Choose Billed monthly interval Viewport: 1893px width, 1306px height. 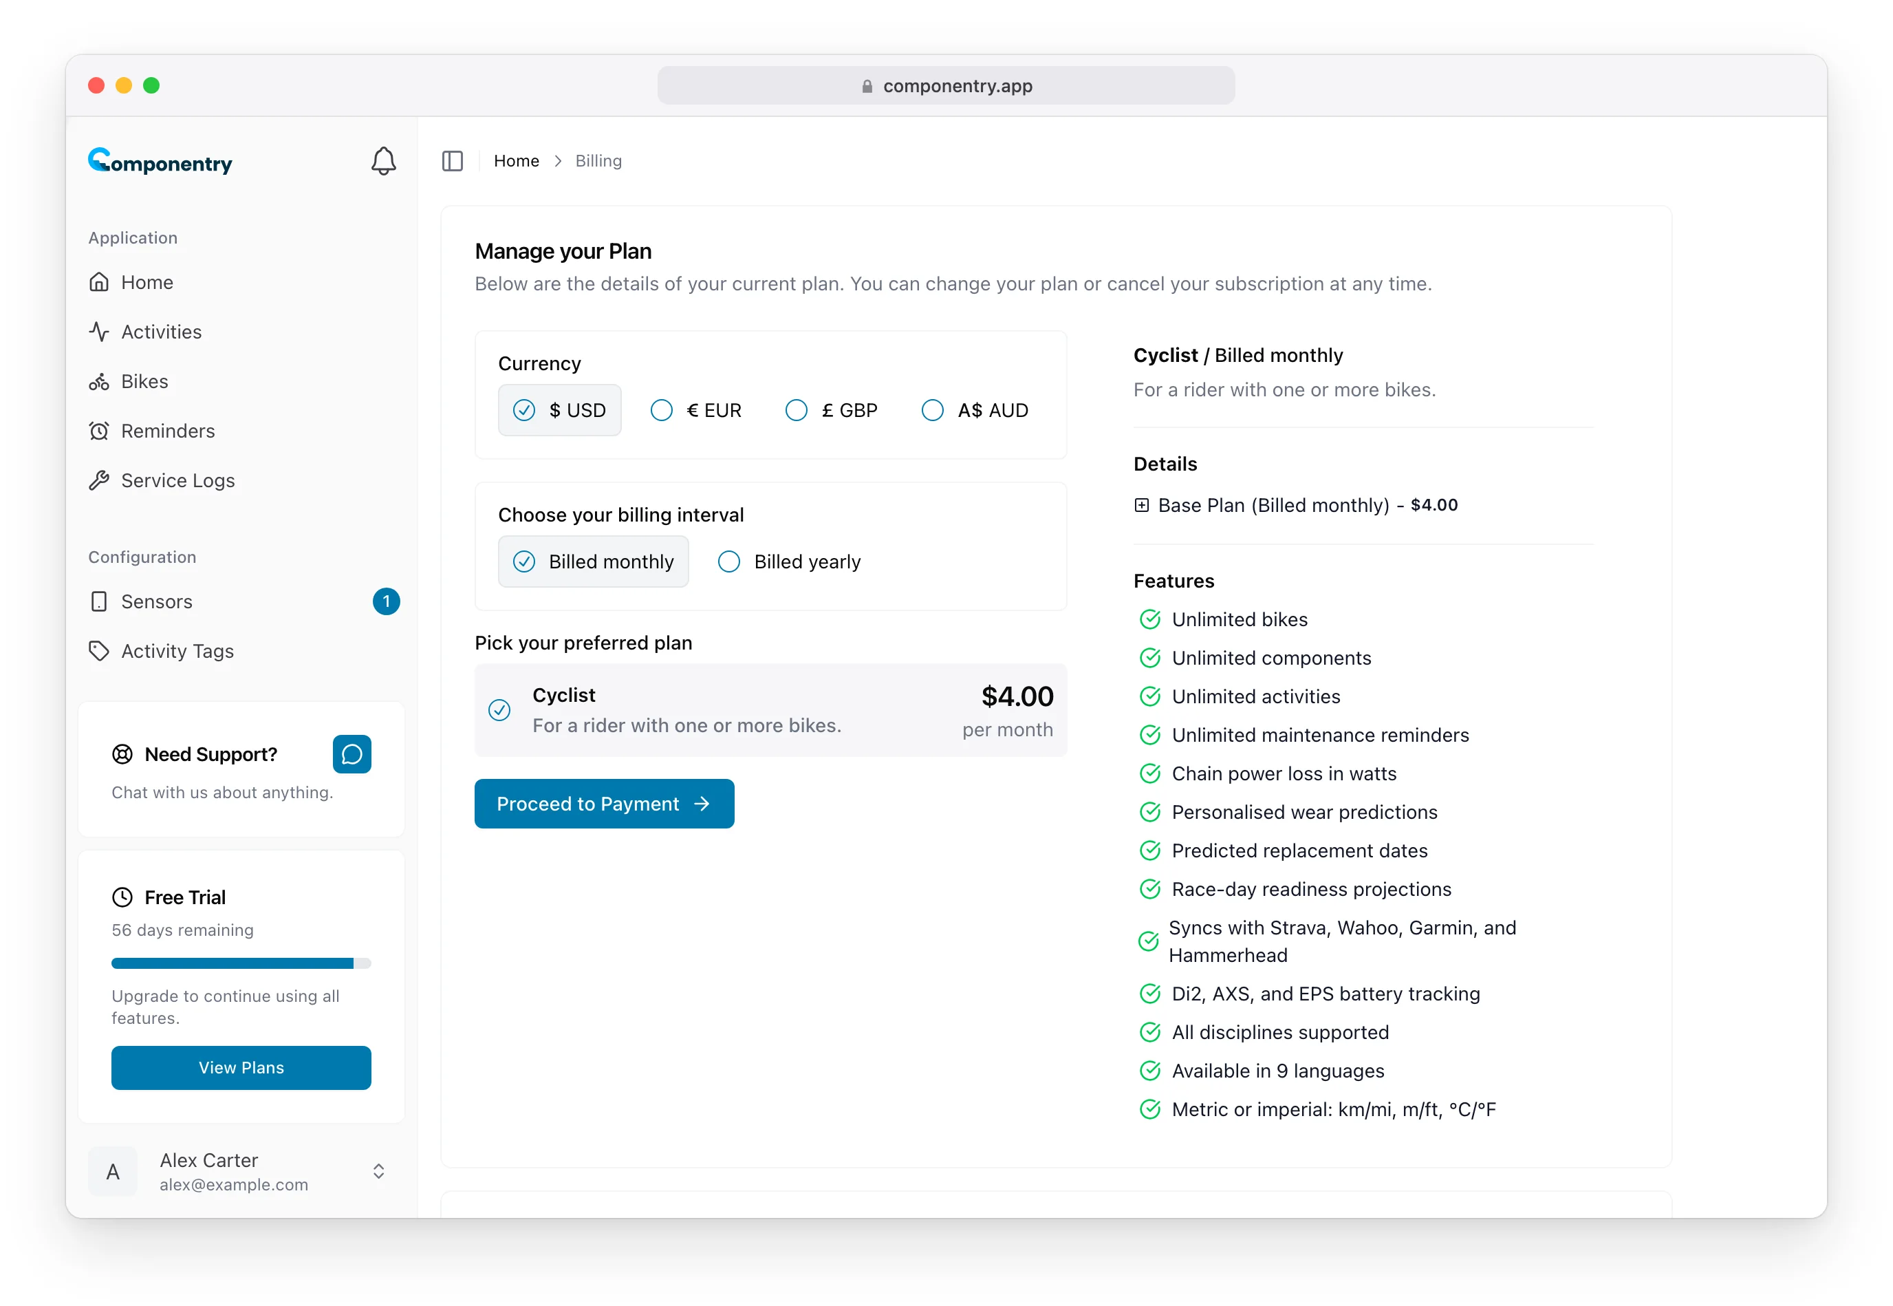point(593,561)
